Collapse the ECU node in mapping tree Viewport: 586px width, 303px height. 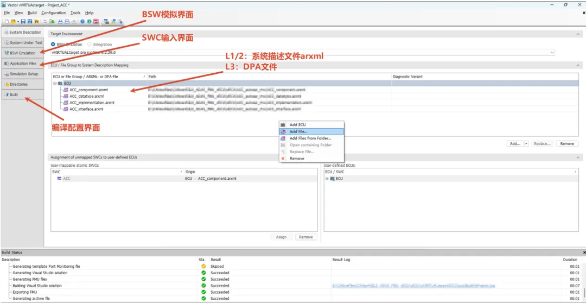[x=55, y=83]
